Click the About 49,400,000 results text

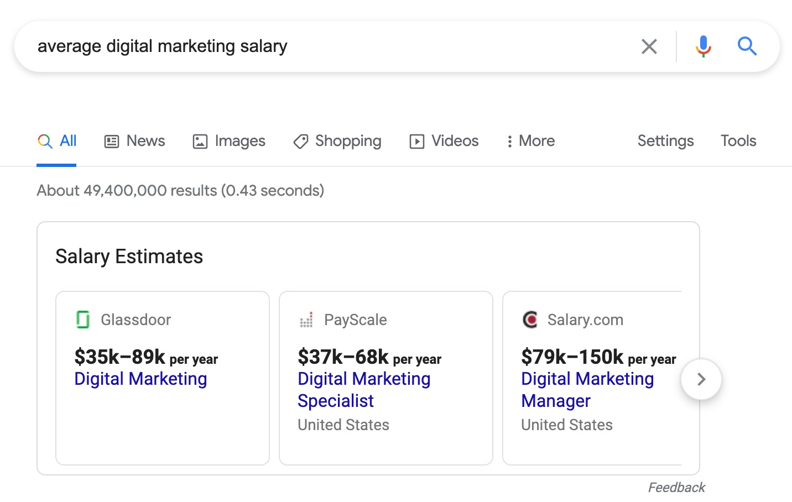point(180,191)
